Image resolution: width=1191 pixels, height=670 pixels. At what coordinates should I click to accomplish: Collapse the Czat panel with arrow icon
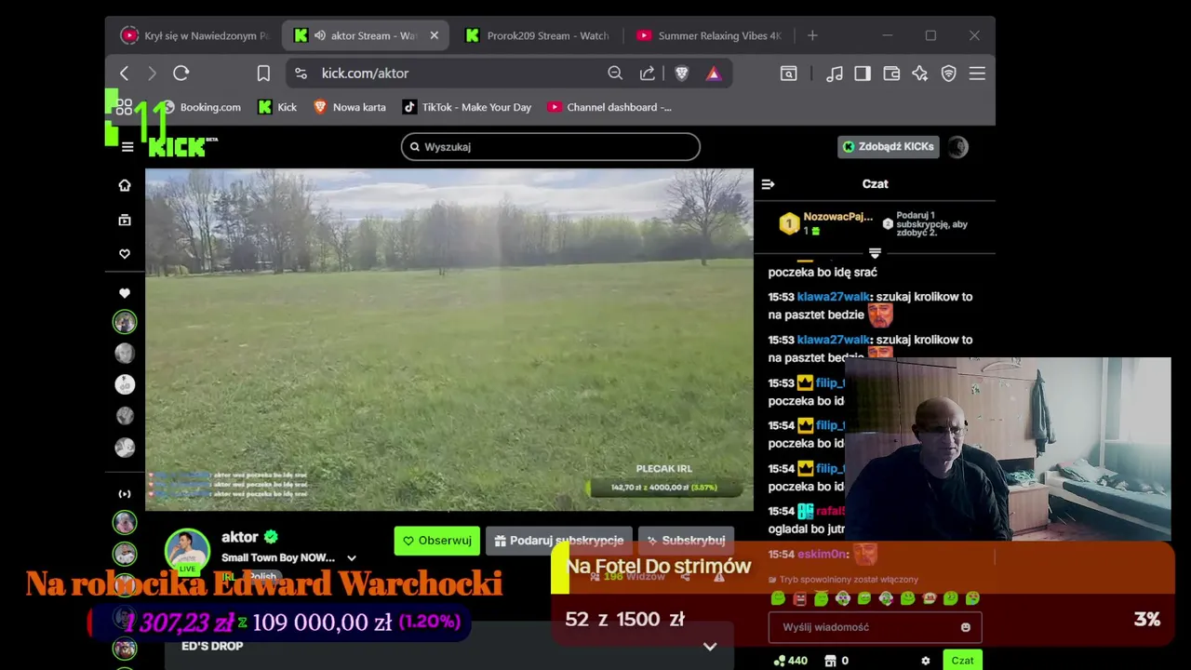pyautogui.click(x=768, y=184)
